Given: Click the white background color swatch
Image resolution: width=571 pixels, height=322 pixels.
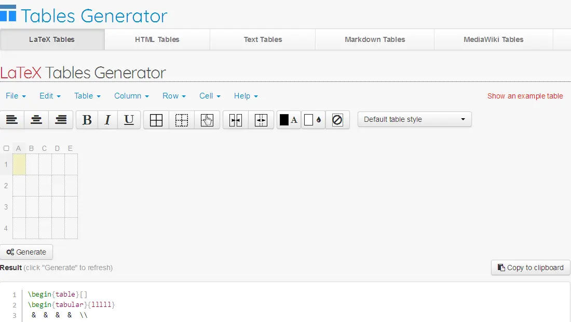Looking at the screenshot, I should point(308,120).
